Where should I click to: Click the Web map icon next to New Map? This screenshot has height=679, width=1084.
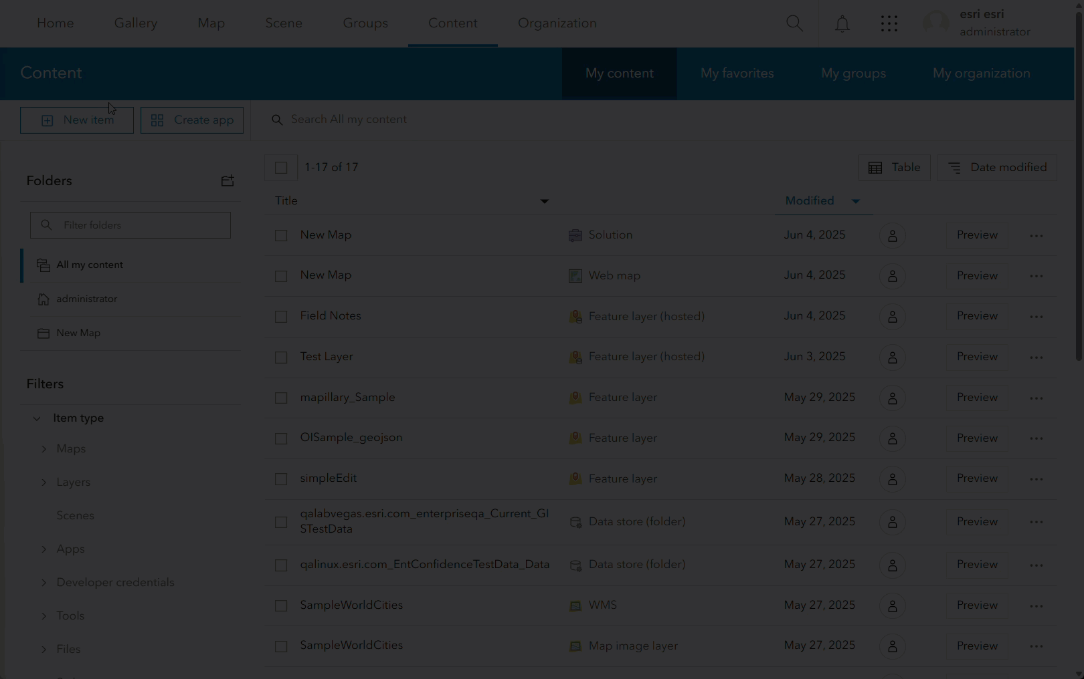(x=575, y=275)
